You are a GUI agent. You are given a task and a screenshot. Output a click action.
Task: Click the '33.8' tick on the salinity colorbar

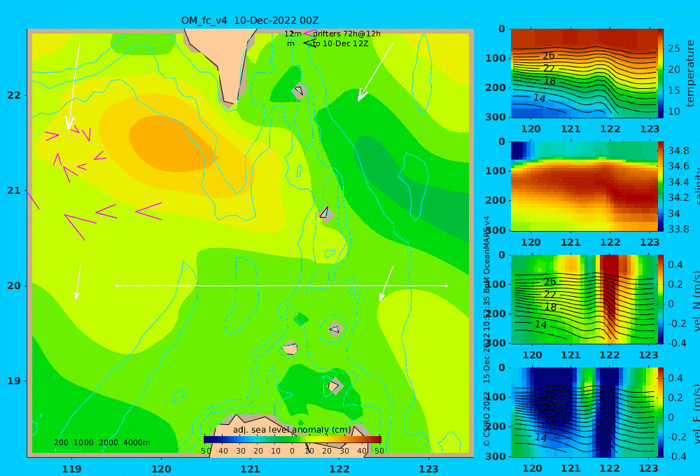(x=678, y=230)
